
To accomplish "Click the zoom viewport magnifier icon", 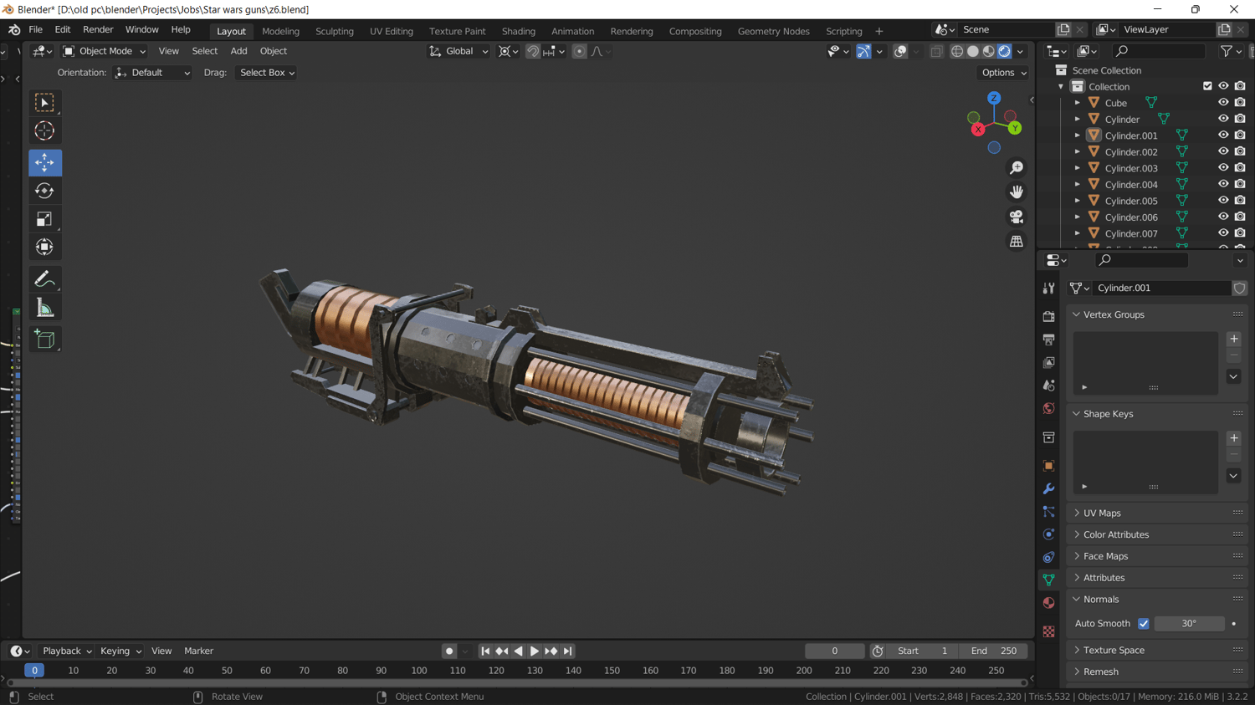I will click(x=1017, y=168).
